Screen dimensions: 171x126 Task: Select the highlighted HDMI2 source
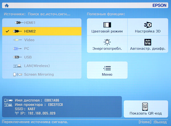(42, 31)
